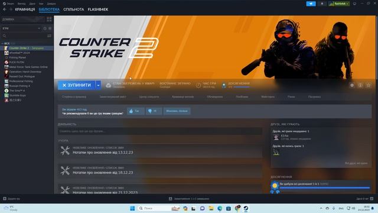Open the Друзі menu
Image resolution: width=378 pixels, height=213 pixels.
[x=32, y=4]
